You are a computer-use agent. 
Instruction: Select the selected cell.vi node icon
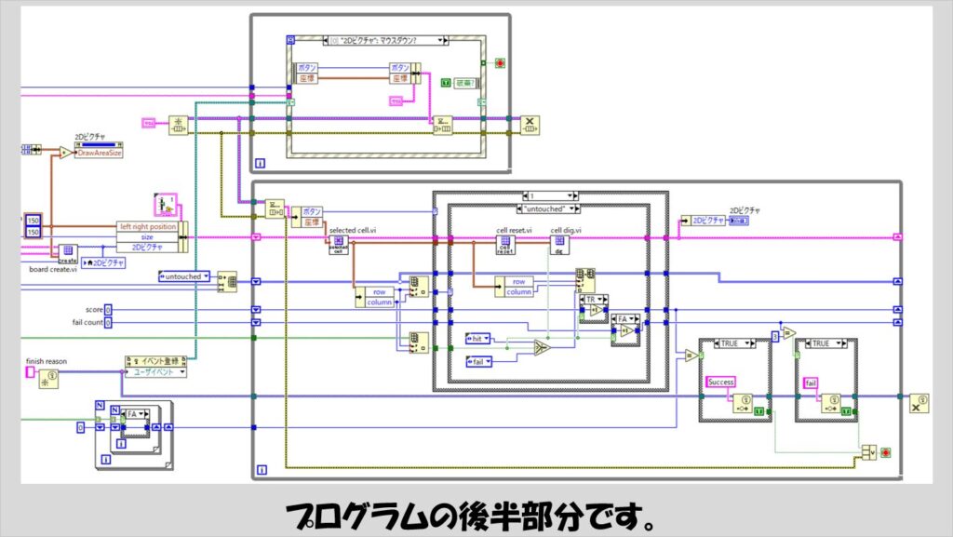[336, 245]
